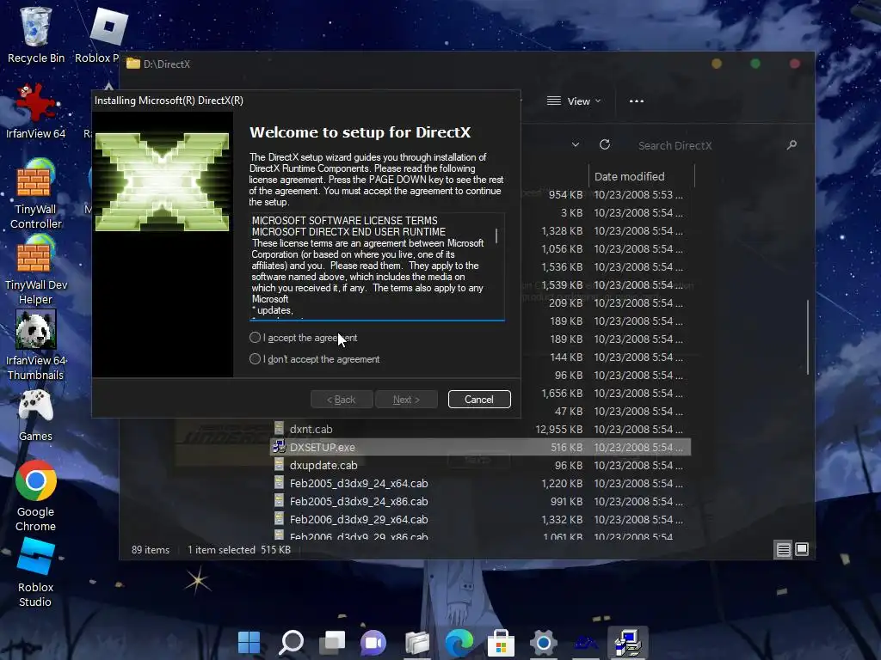The width and height of the screenshot is (881, 660).
Task: Click the search magnifier icon in Explorer
Action: [792, 145]
